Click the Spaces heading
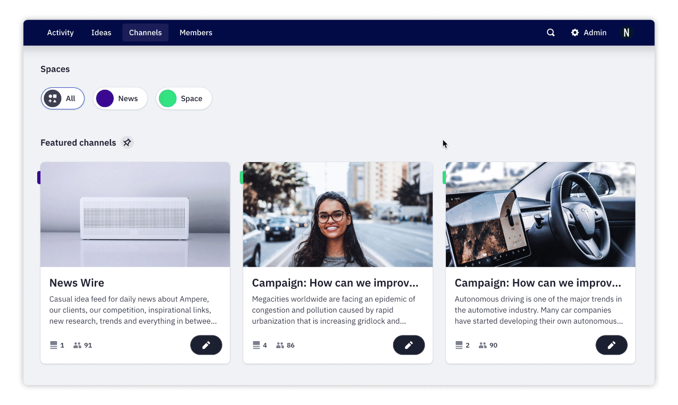The image size is (678, 405). pyautogui.click(x=55, y=69)
